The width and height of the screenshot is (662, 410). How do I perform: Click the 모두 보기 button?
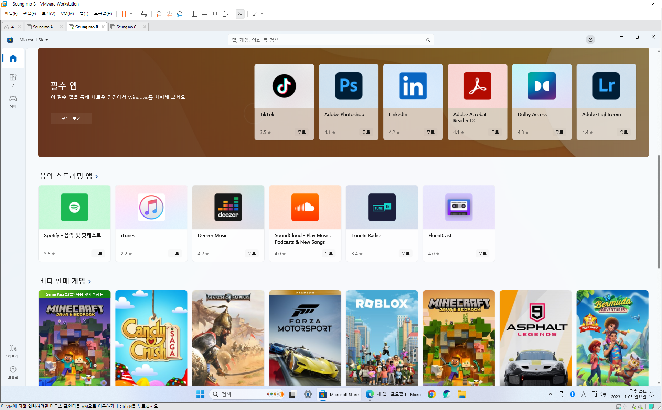71,118
